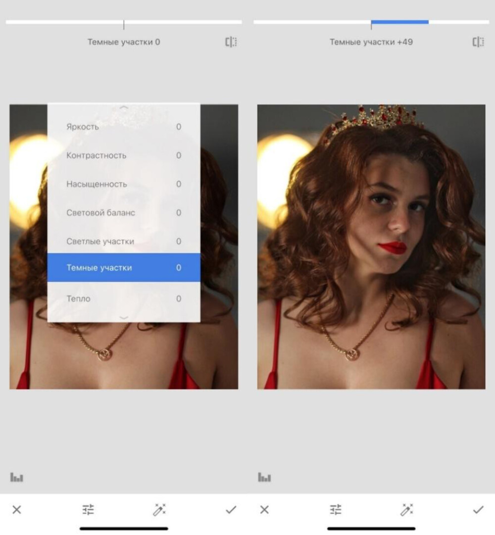The width and height of the screenshot is (495, 535).
Task: Collapse the list using the top chevron
Action: [124, 106]
